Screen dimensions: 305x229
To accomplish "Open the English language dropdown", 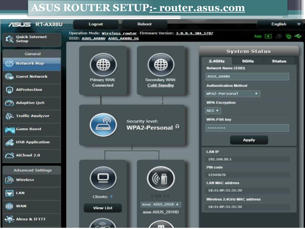I will pos(279,24).
